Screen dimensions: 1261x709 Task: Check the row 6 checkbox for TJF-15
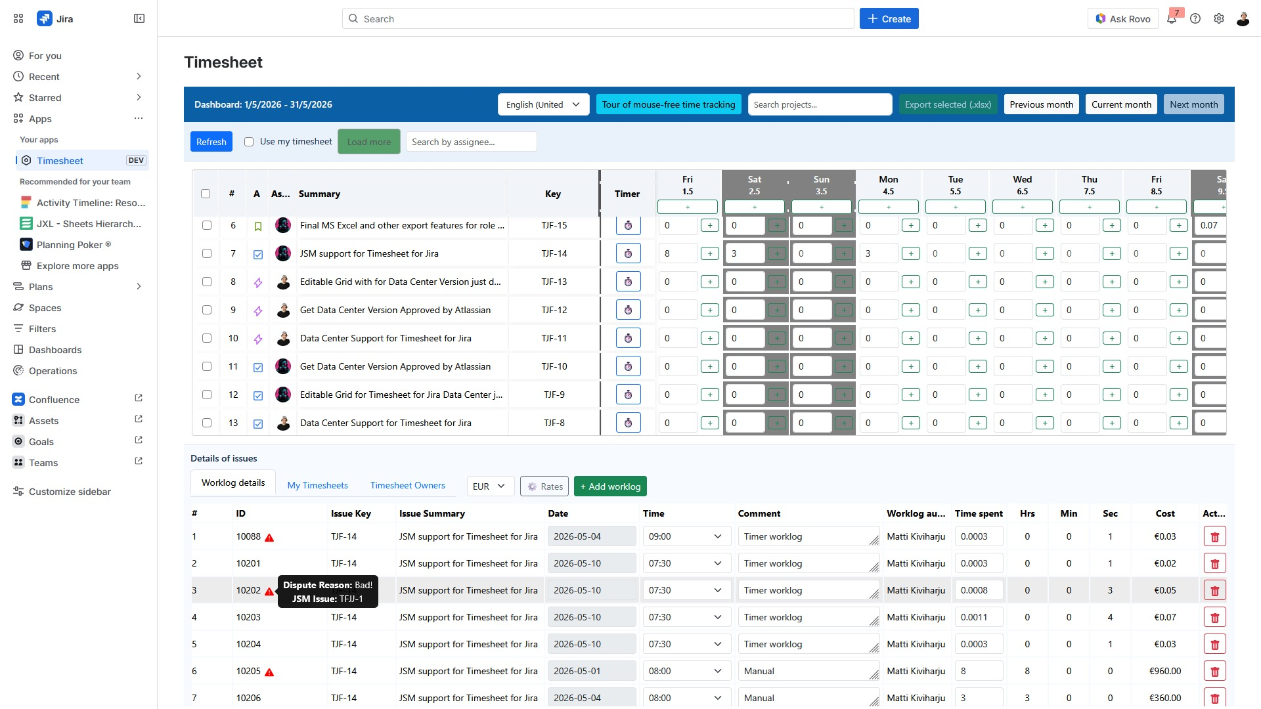click(x=207, y=225)
